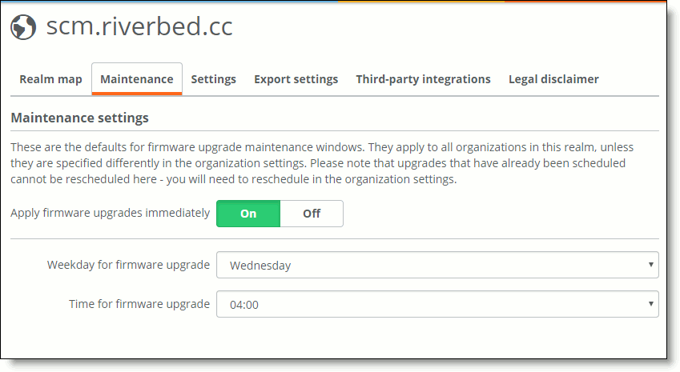Screen dimensions: 680x372
Task: Select the Maintenance tab
Action: pyautogui.click(x=137, y=79)
